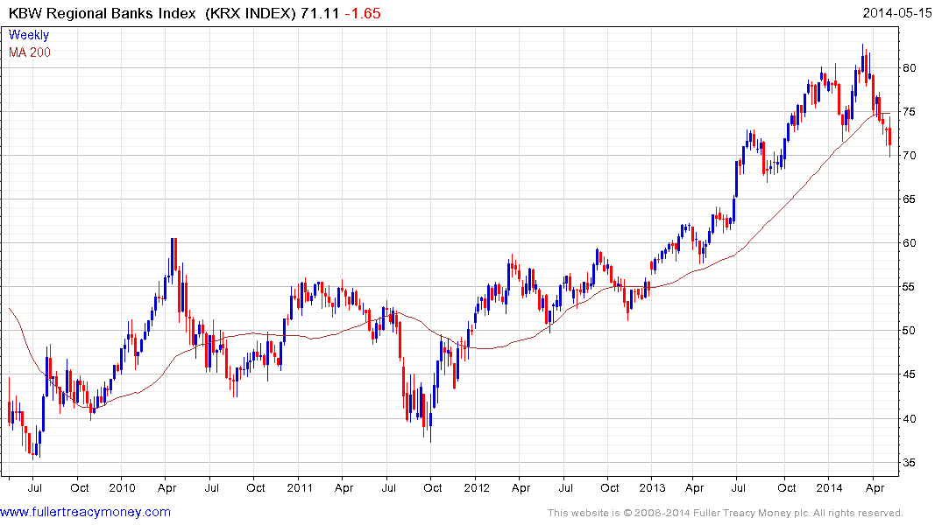Click the -1.65 change value
The image size is (942, 525).
363,13
